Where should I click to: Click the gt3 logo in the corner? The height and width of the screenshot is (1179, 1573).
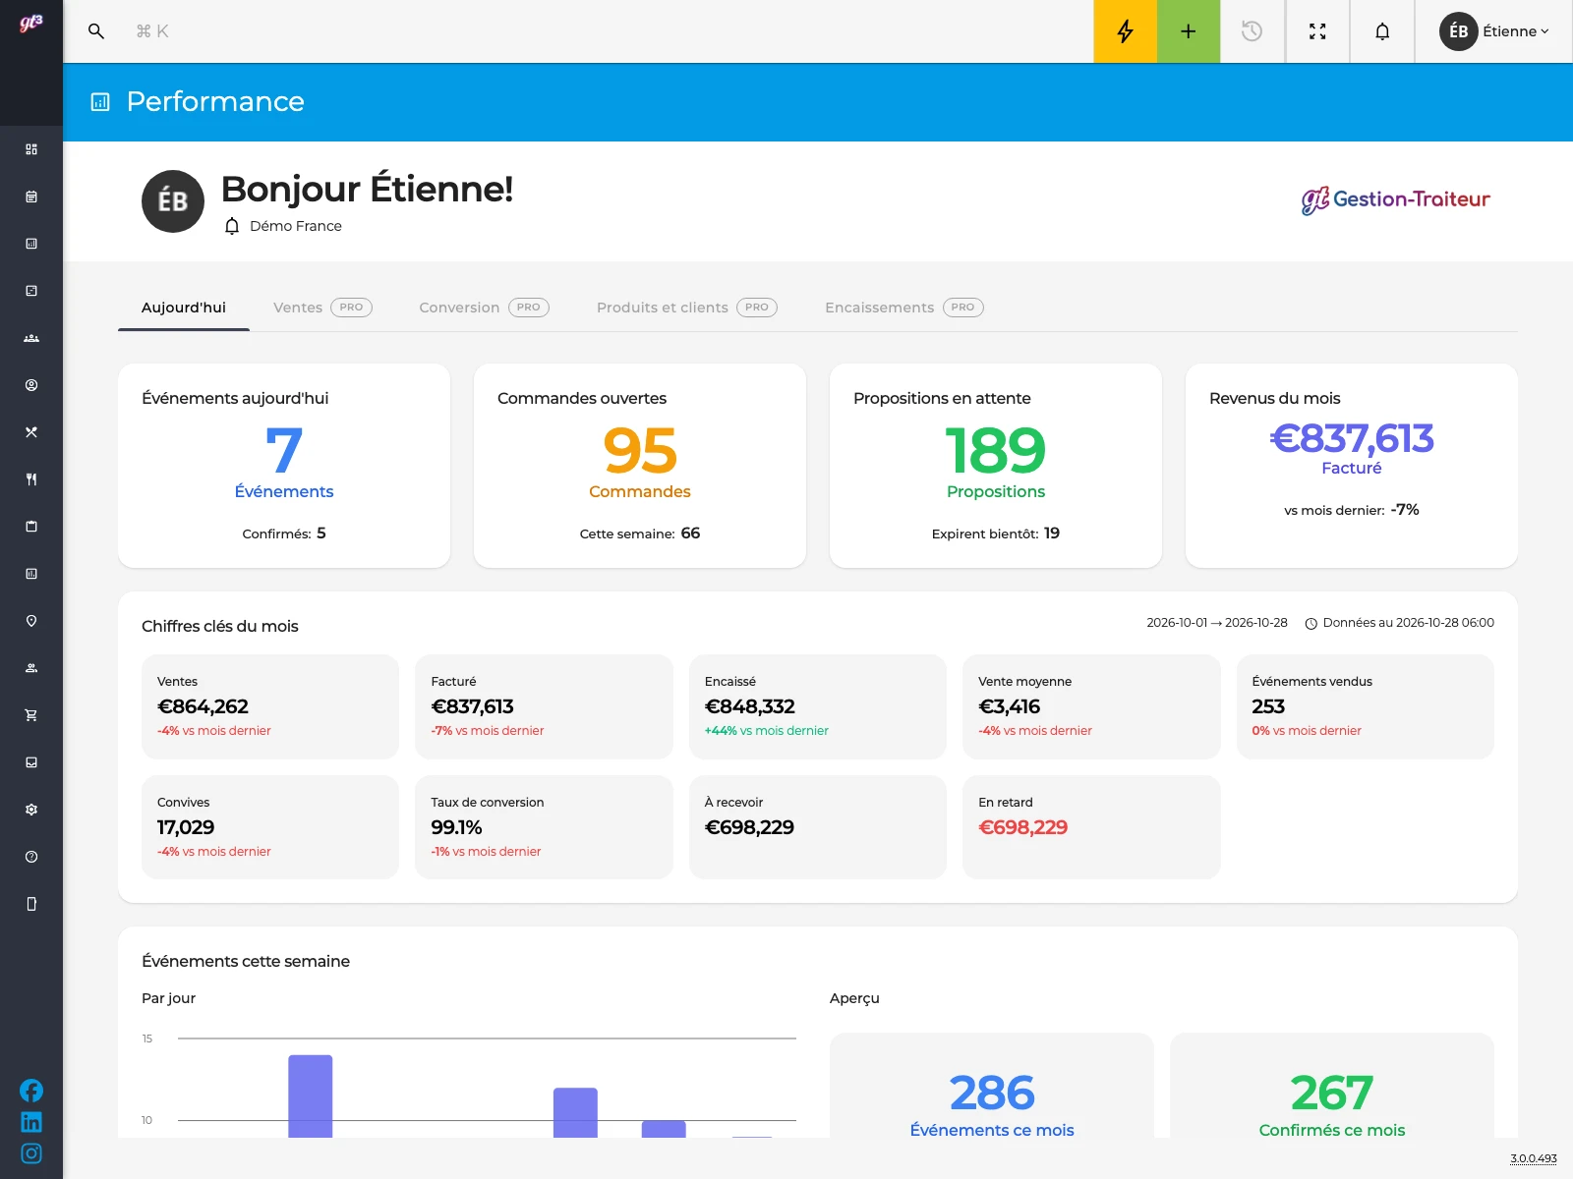[31, 23]
